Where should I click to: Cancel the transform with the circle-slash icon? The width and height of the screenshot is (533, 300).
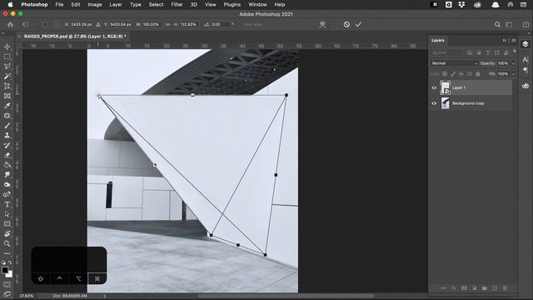(346, 24)
